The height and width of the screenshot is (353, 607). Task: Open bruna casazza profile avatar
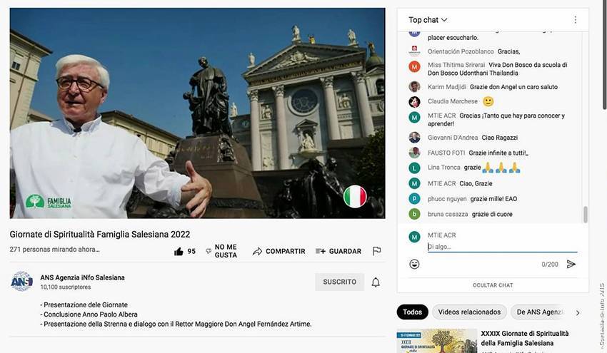pos(414,214)
